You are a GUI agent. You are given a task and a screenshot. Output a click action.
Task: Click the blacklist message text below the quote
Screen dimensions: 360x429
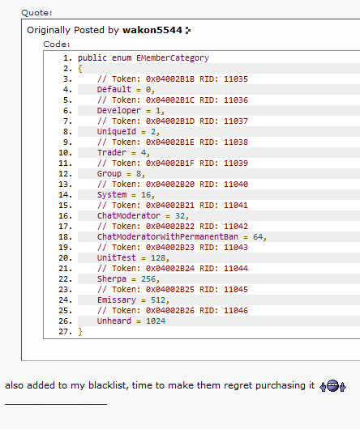tap(160, 385)
